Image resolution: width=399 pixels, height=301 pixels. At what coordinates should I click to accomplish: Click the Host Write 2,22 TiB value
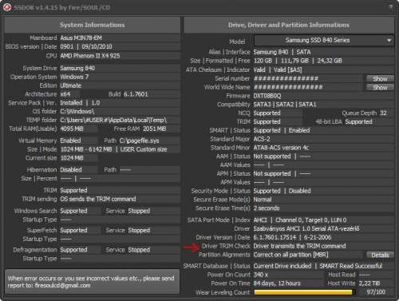pos(369,283)
